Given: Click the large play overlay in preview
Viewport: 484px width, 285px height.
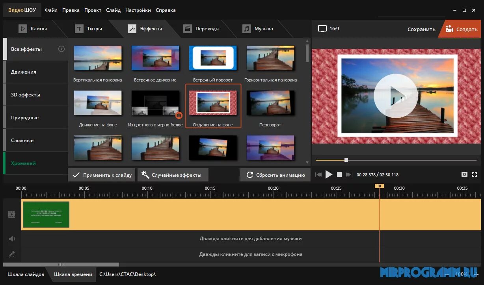Looking at the screenshot, I should 396,96.
